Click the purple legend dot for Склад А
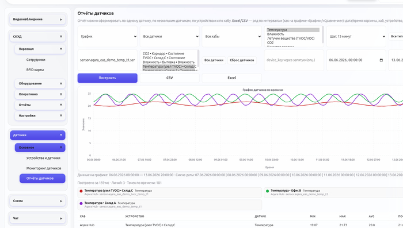The width and height of the screenshot is (403, 228). click(81, 203)
